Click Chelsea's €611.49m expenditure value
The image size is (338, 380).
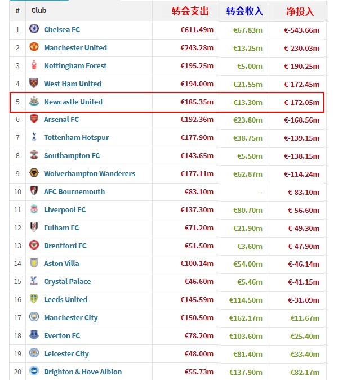(197, 30)
